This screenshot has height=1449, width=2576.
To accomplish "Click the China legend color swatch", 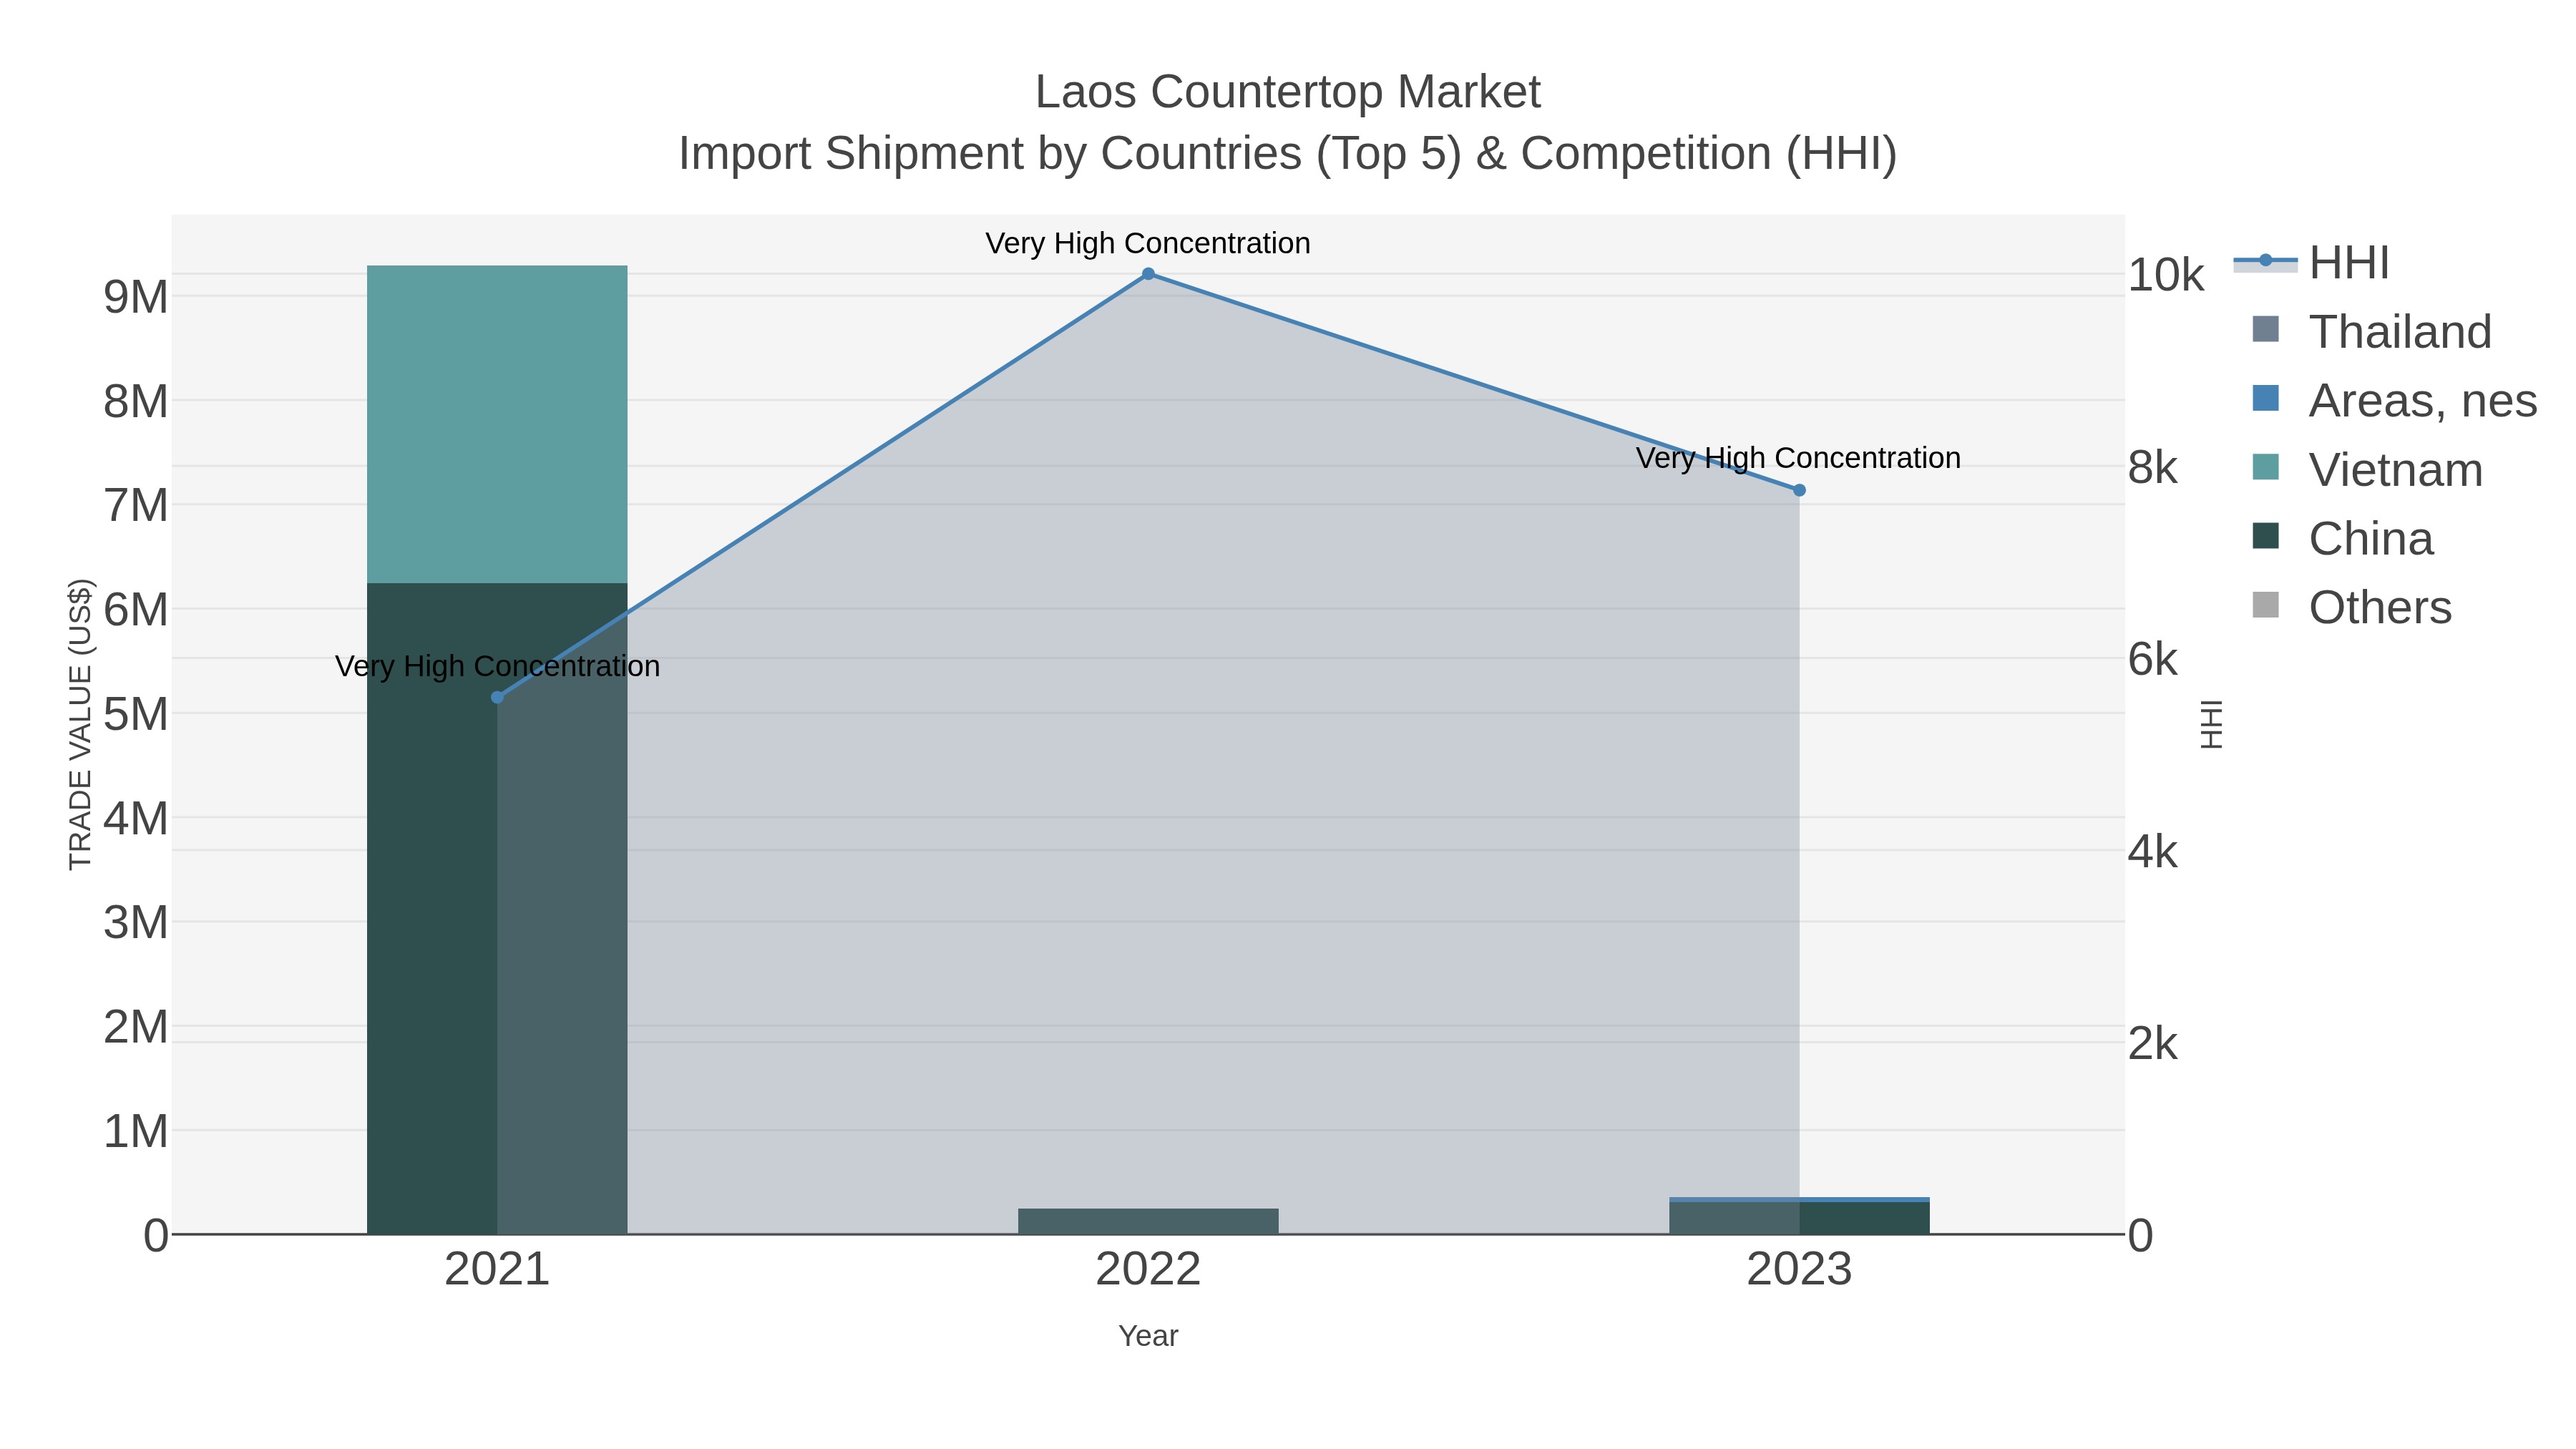I will coord(2266,536).
